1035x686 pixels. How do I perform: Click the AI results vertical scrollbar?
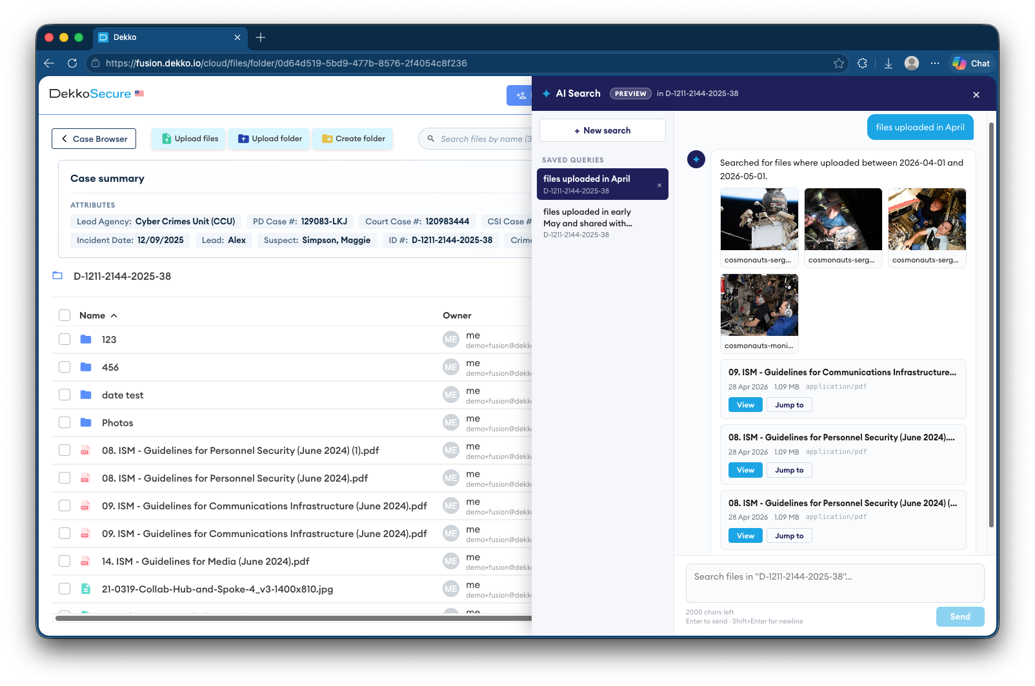[992, 325]
